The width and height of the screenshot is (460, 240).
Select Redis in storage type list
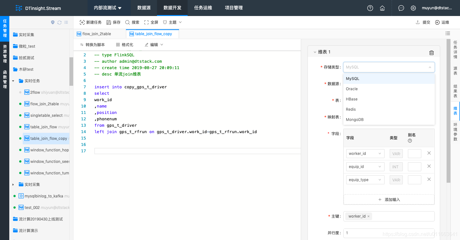(x=389, y=109)
